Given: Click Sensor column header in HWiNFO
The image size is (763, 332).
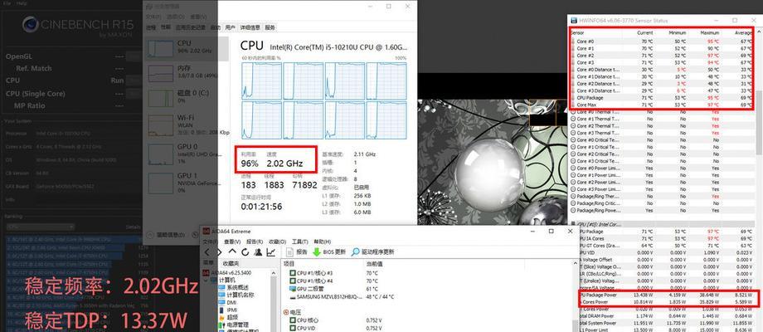Looking at the screenshot, I should 577,33.
